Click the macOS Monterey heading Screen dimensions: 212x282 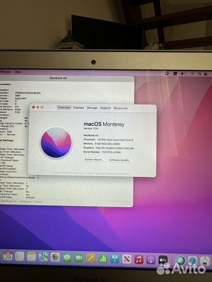click(104, 124)
